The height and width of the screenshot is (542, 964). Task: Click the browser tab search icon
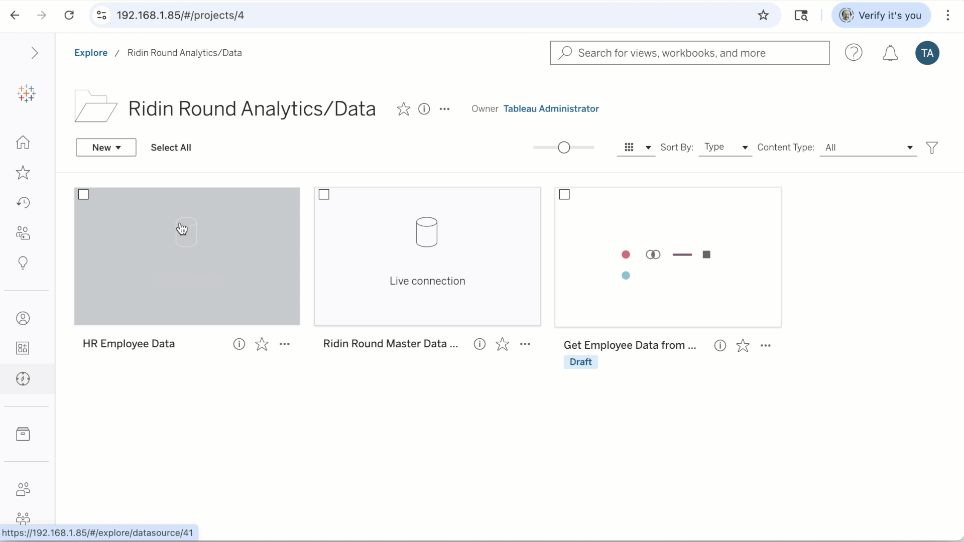[801, 15]
